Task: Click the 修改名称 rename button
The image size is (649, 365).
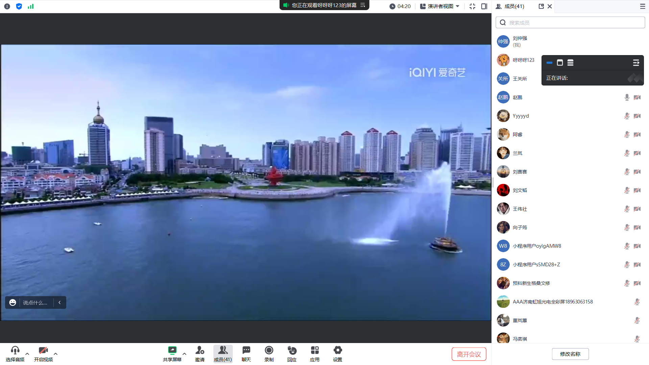Action: click(570, 354)
